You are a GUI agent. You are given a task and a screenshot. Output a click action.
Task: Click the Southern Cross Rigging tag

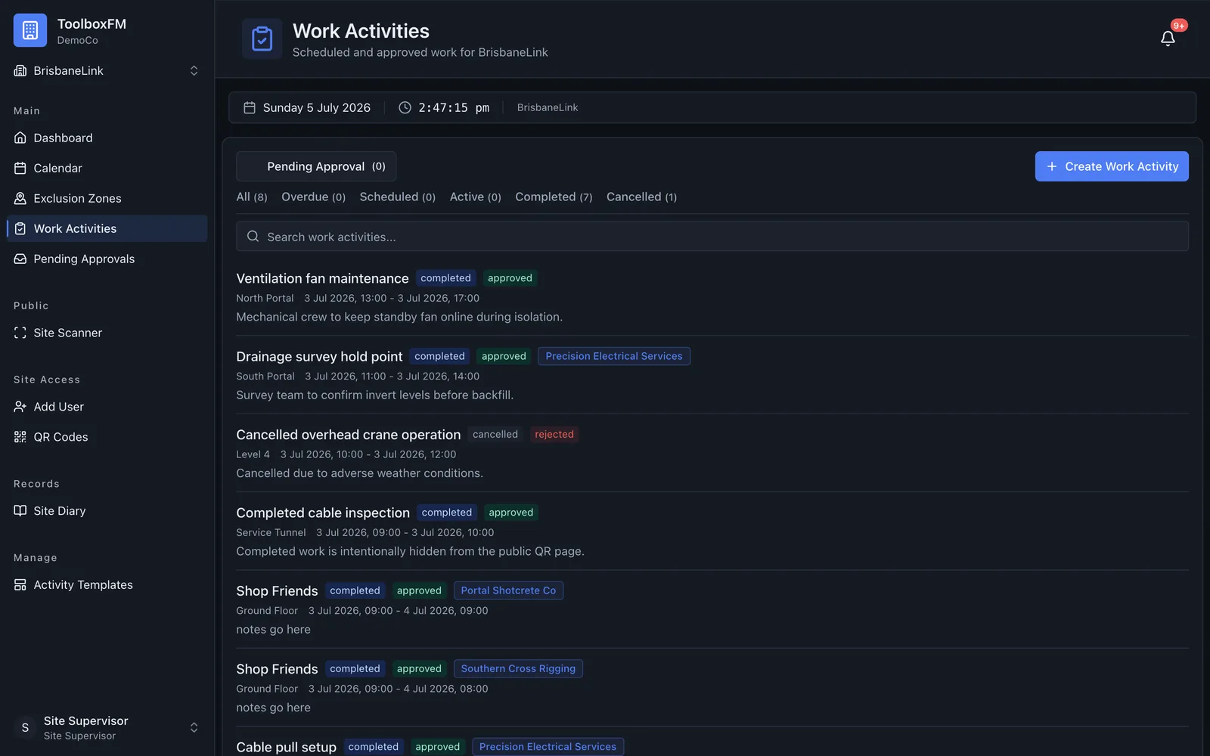pyautogui.click(x=518, y=668)
